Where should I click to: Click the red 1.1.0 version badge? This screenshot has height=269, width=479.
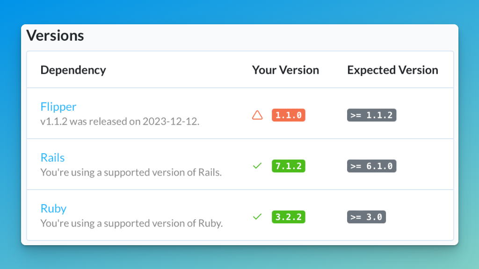coord(288,115)
